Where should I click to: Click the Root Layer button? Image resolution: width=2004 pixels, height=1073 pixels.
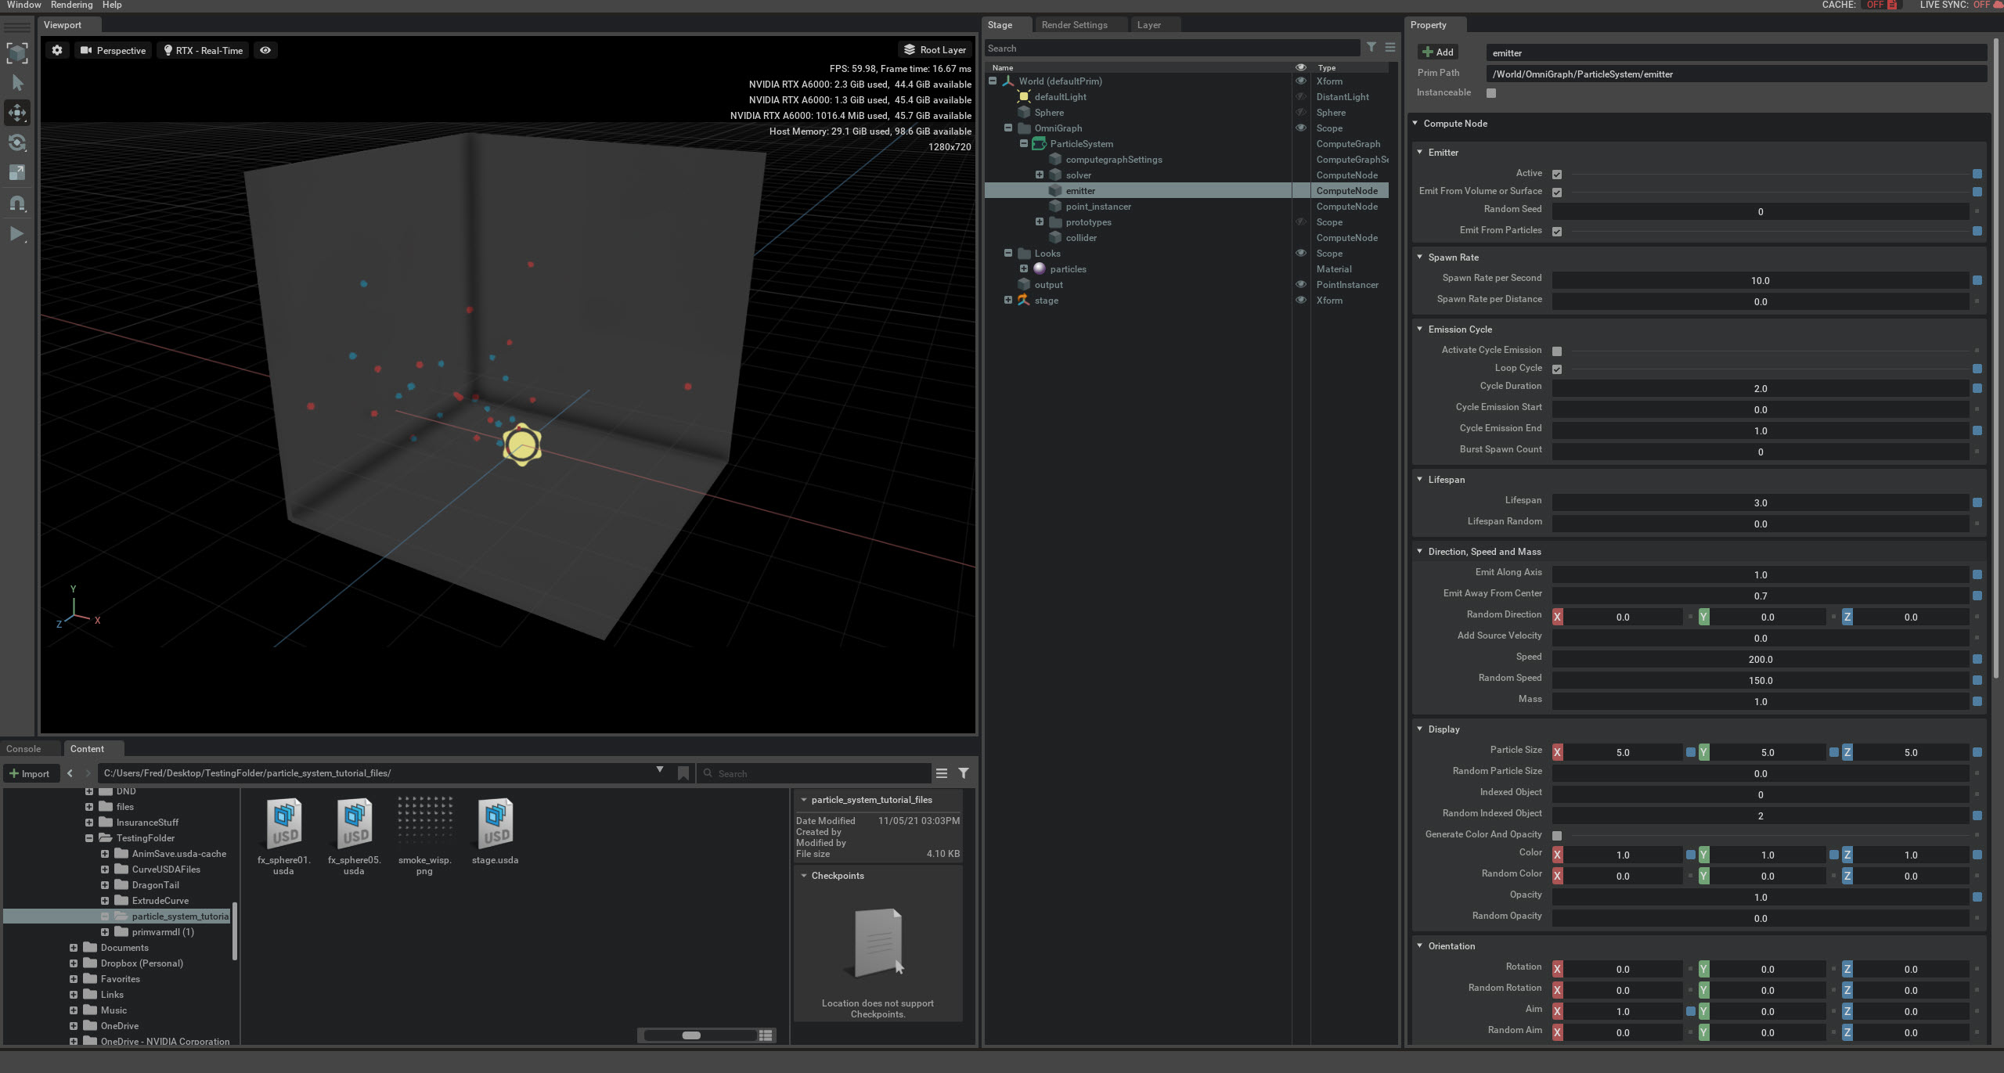pyautogui.click(x=935, y=49)
